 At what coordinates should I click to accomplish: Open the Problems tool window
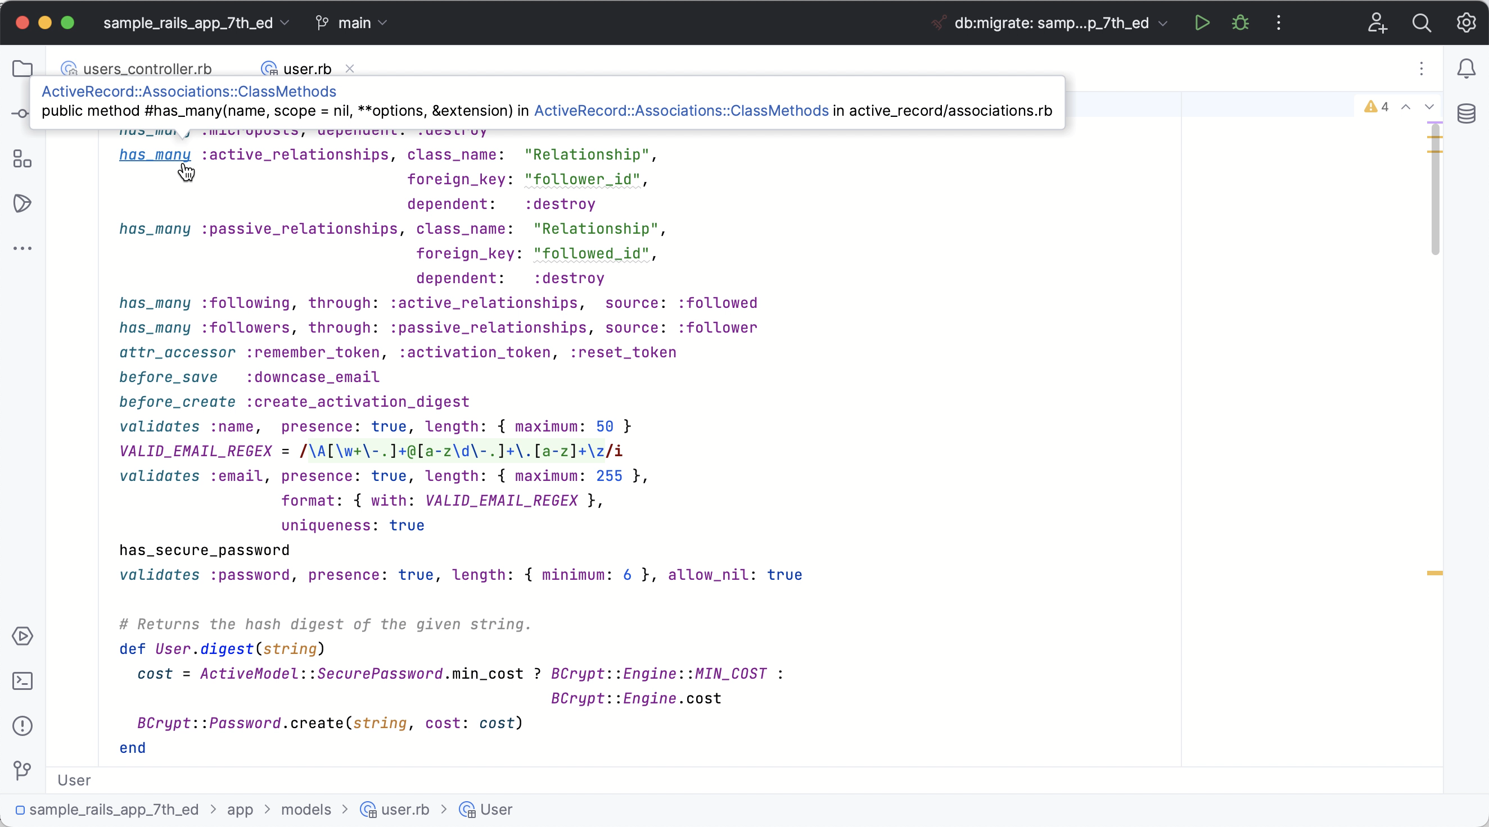pos(22,726)
